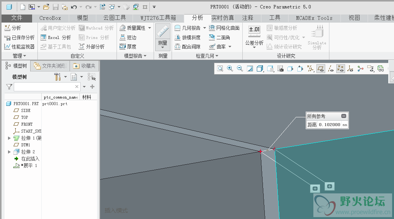Viewport: 394px width, 219px height.
Task: Click the 厚度 thickness analysis tool
Action: 128,47
